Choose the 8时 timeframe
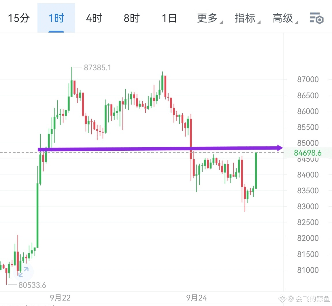This screenshot has width=332, height=306. pos(132,18)
